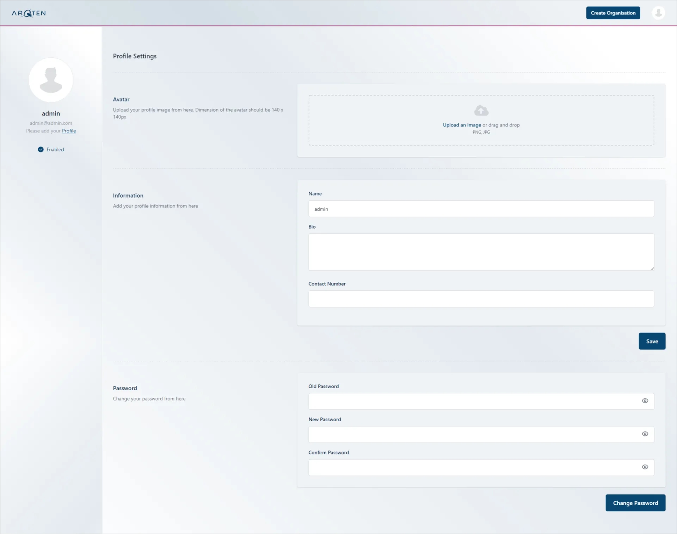Screen dimensions: 677x534
Task: Focus the Old Password field
Action: click(481, 401)
